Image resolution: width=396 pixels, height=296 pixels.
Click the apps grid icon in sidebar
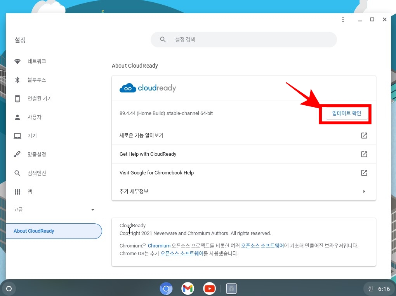(x=17, y=192)
